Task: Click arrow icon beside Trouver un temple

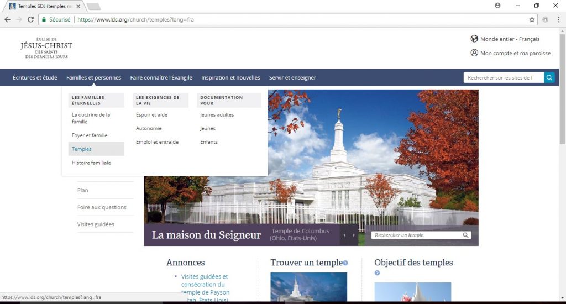Action: click(345, 263)
